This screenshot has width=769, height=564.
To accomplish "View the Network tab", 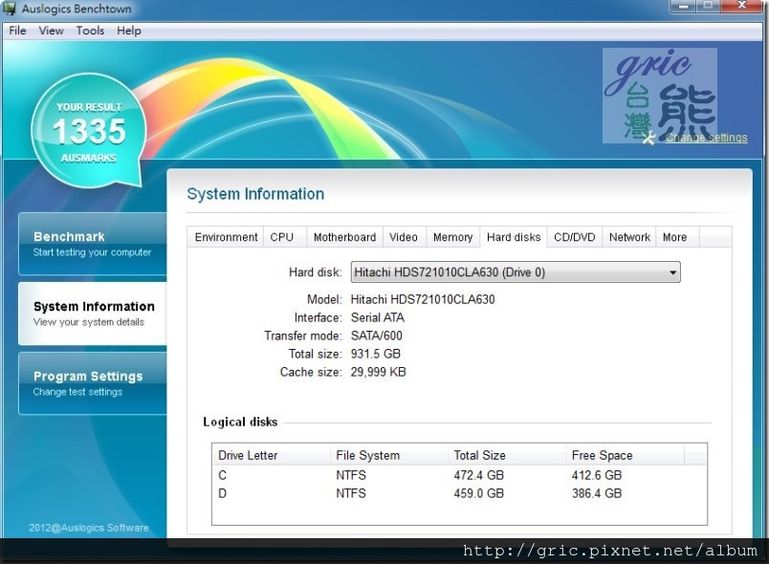I will tap(629, 237).
